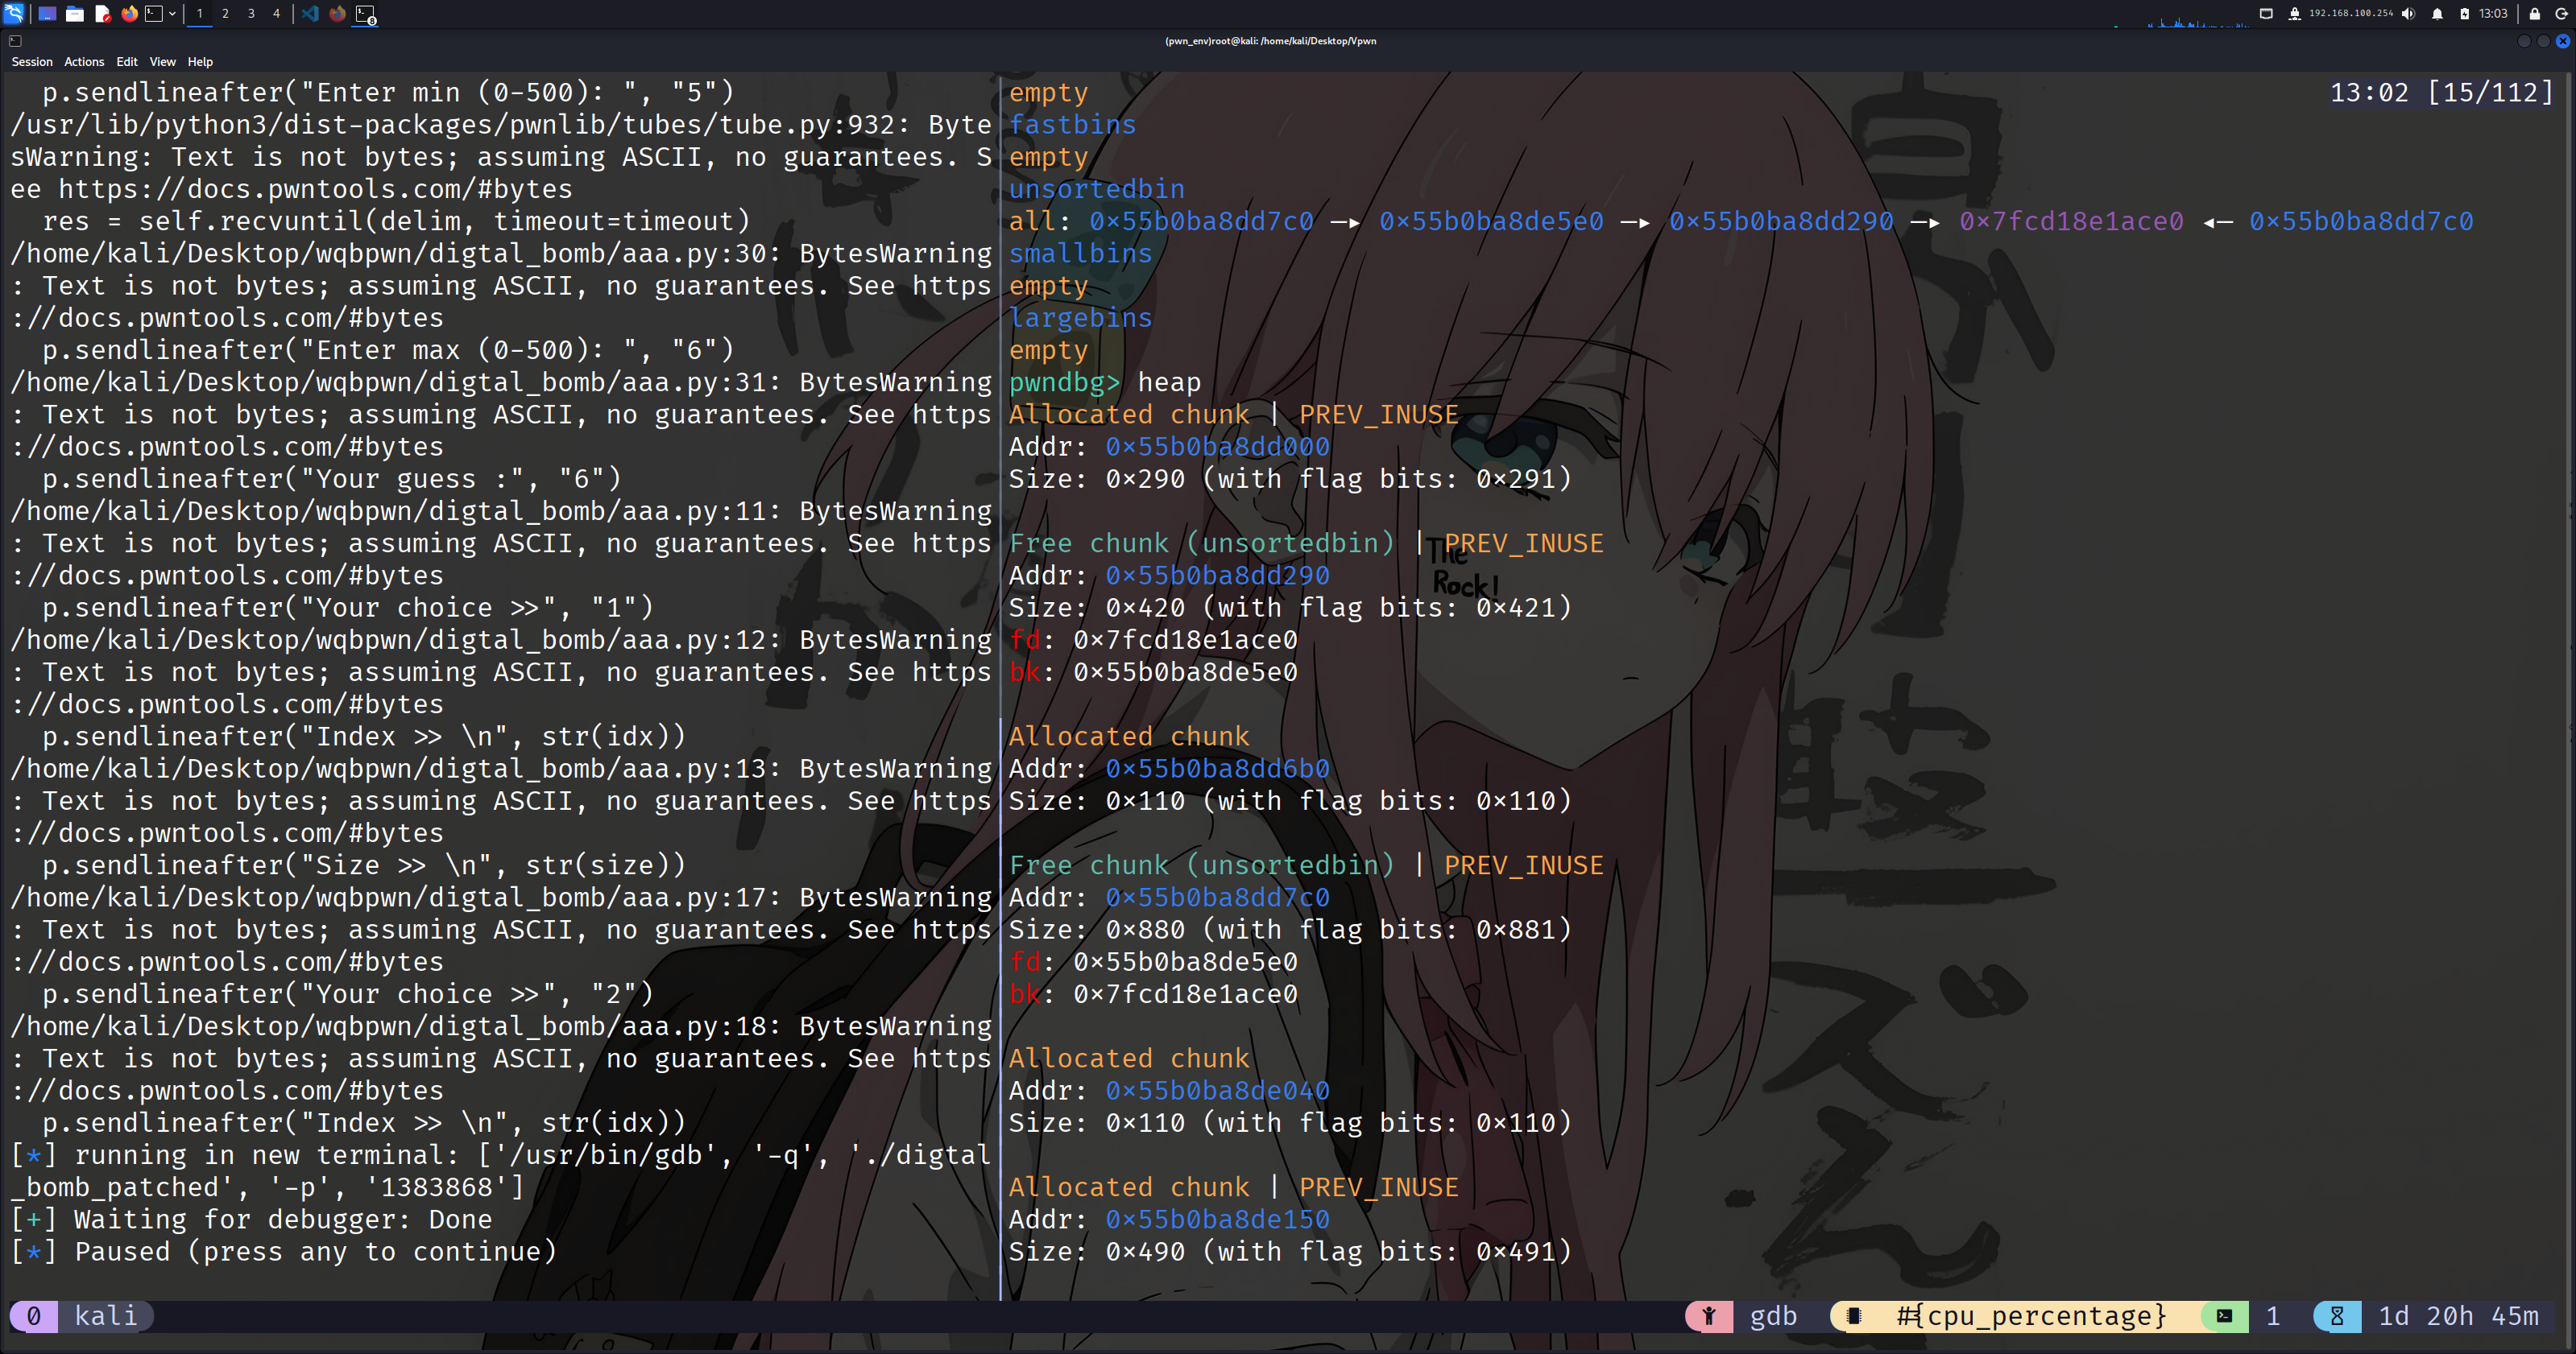Viewport: 2576px width, 1354px height.
Task: Click the "Size: 0x880" chunk size line
Action: tap(1290, 929)
